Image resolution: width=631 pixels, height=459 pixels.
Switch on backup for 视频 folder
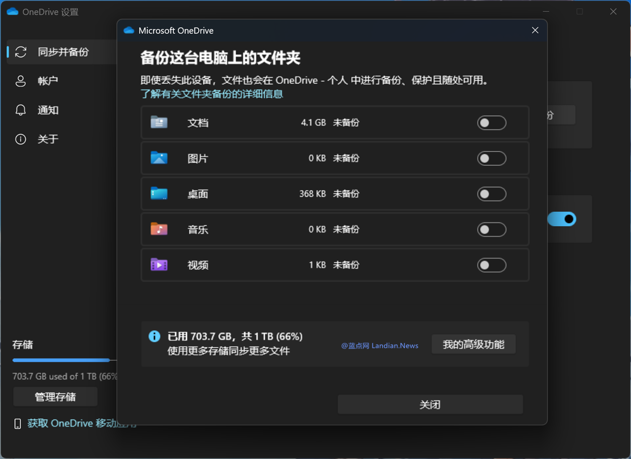click(491, 265)
